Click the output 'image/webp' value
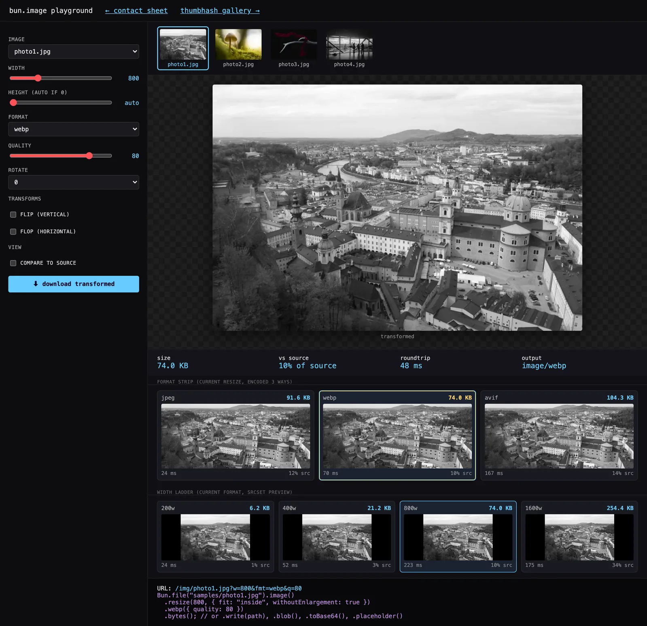 tap(544, 366)
